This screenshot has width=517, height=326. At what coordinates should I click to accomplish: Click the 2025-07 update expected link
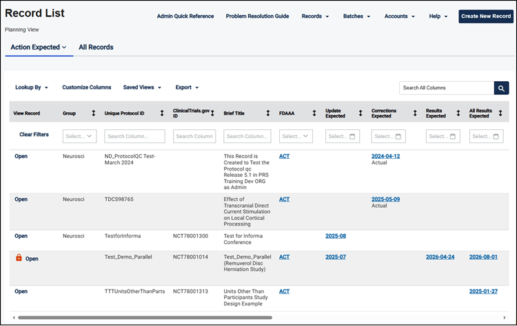336,257
